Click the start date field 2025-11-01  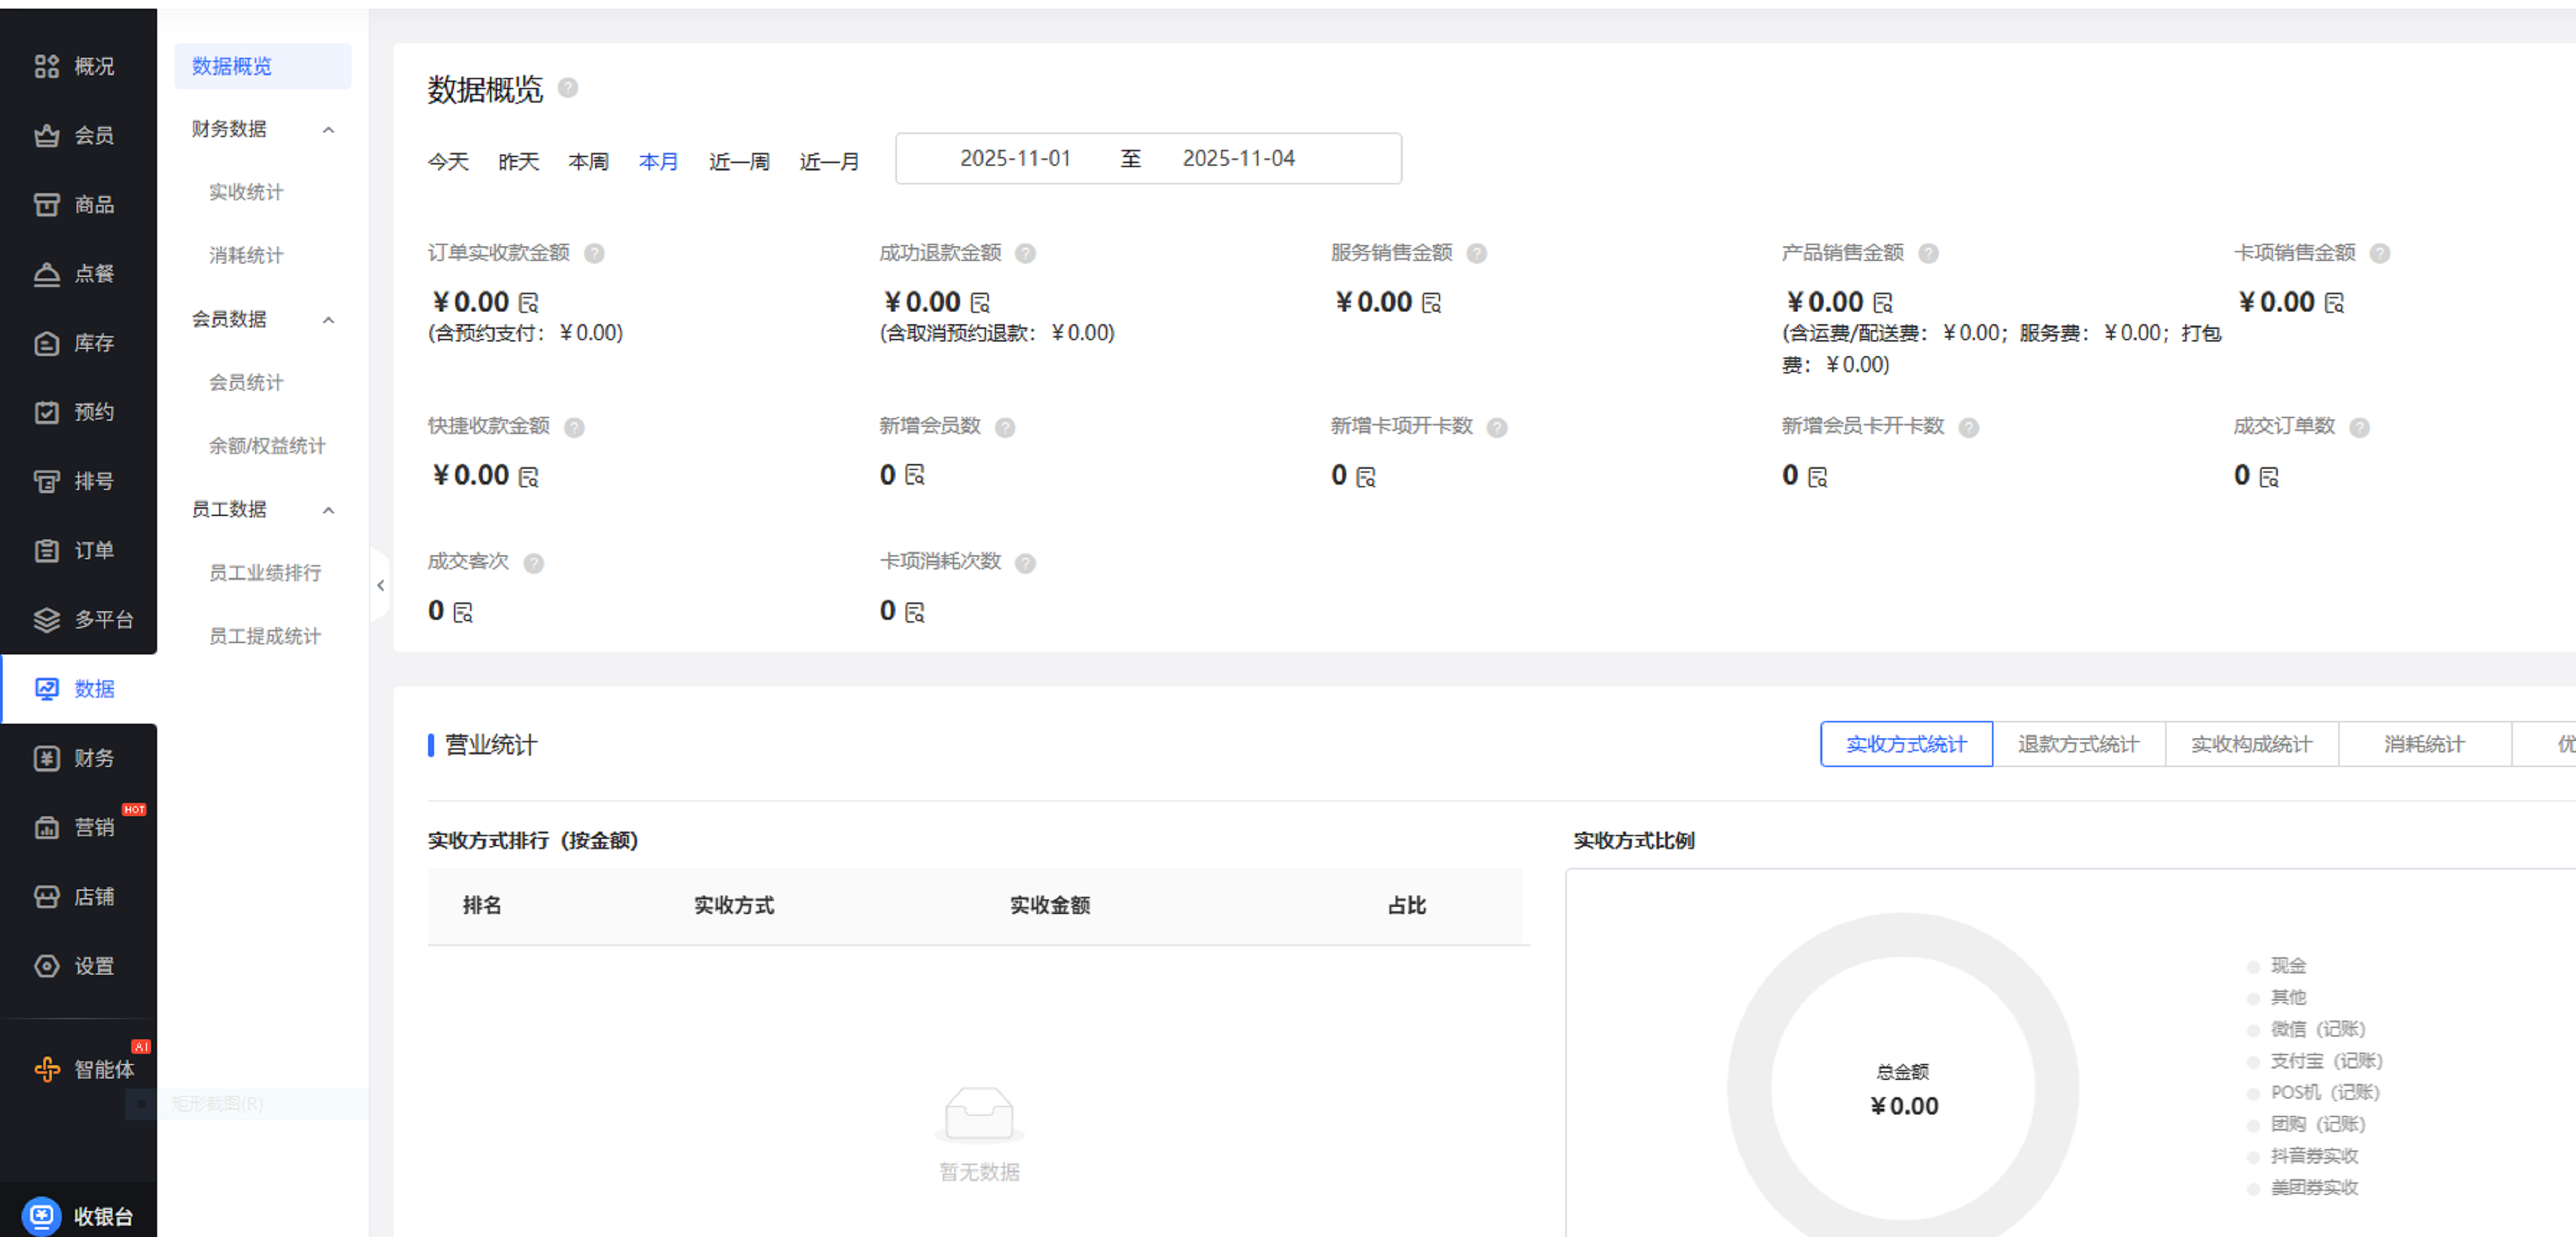pos(1015,159)
